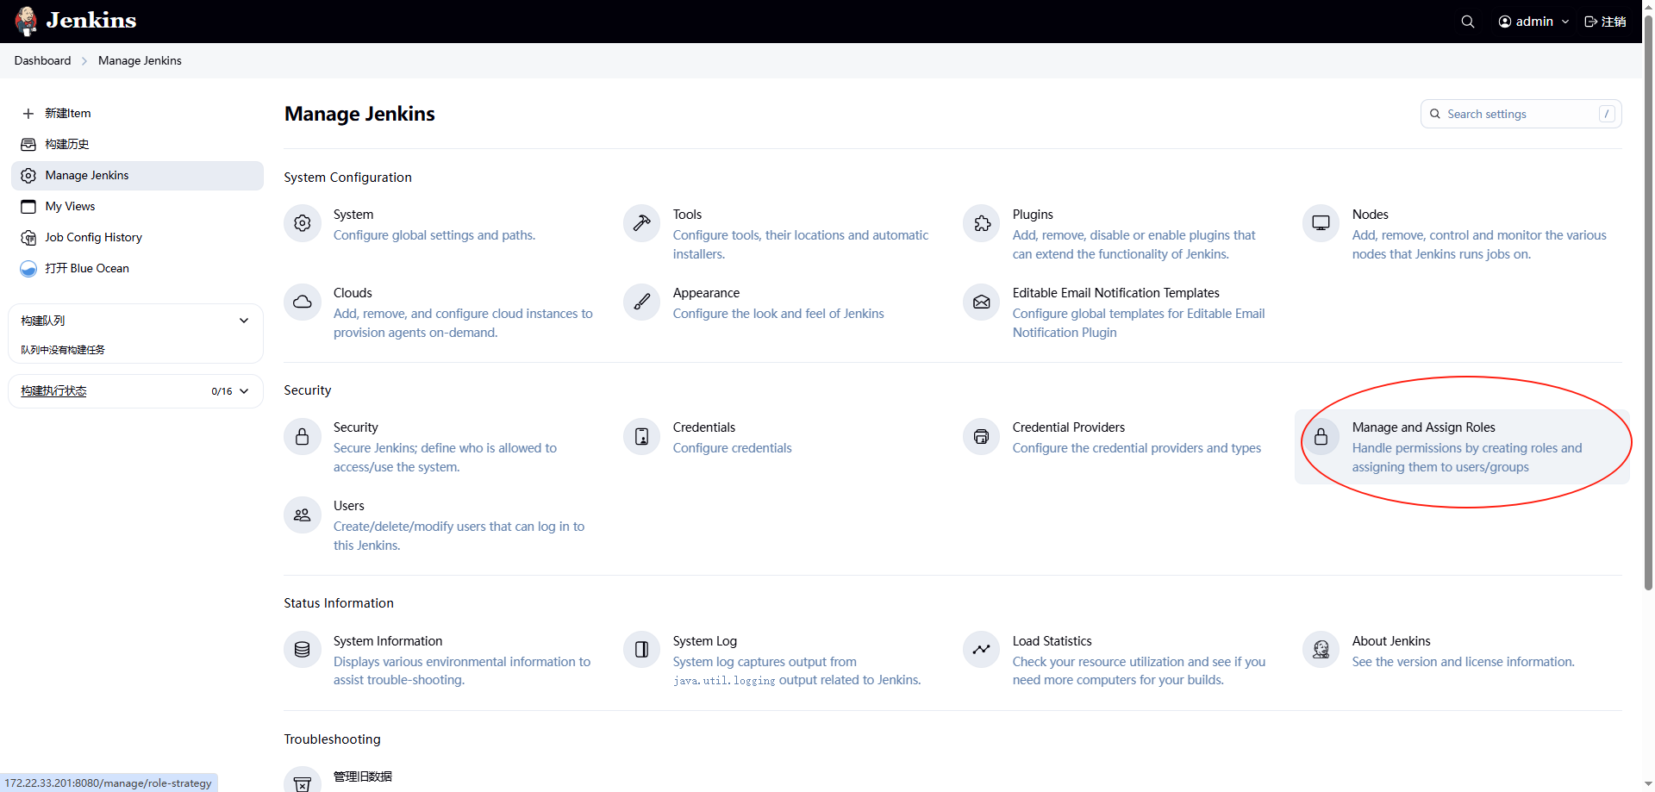Collapse the 构建队列 panel chevron

point(244,321)
